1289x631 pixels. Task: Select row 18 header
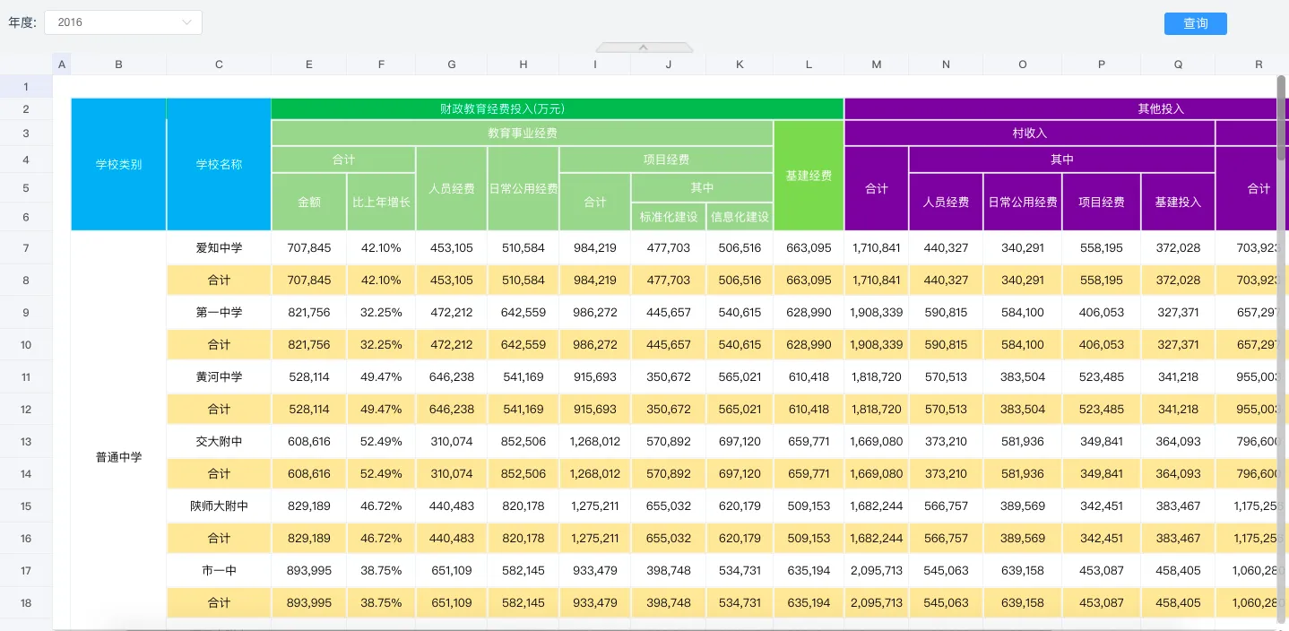click(x=26, y=603)
